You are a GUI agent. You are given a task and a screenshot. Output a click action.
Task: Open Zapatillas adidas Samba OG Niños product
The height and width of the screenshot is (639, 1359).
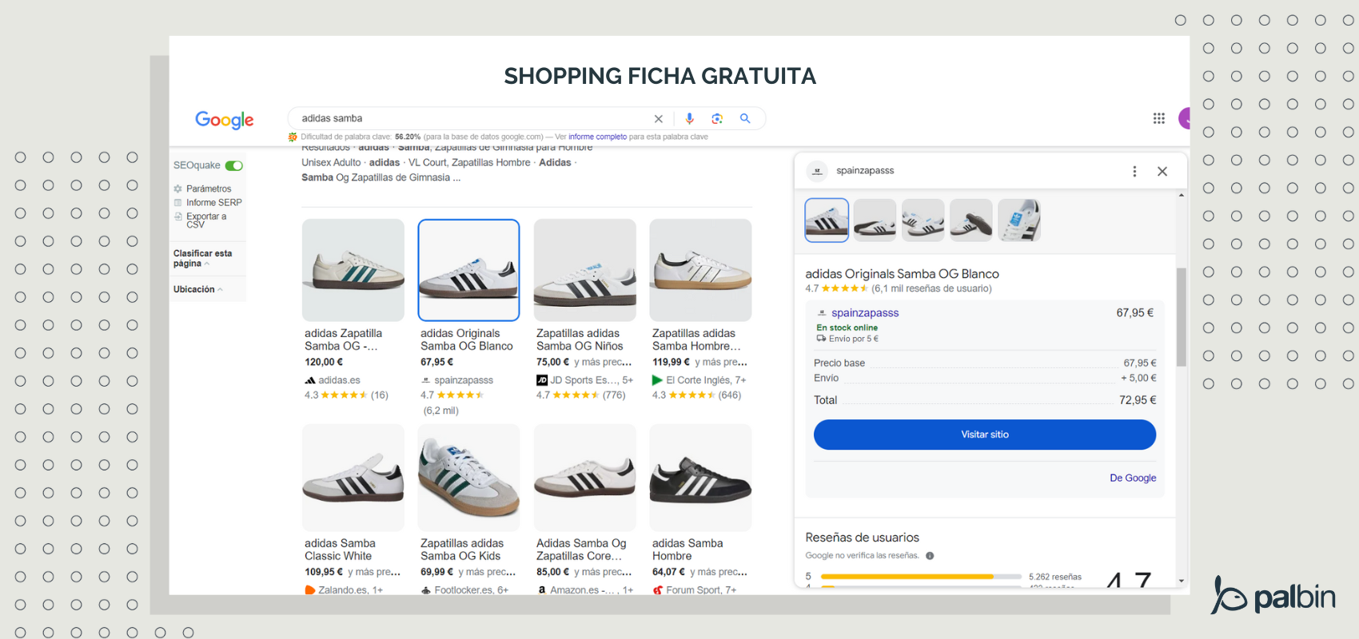(x=585, y=270)
